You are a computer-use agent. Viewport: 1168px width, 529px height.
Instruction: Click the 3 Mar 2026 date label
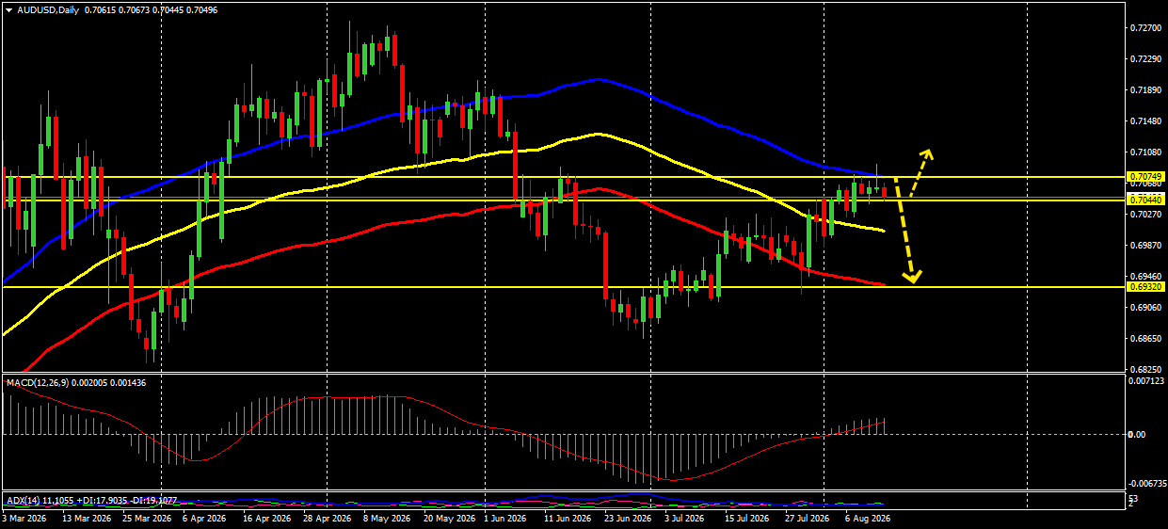pyautogui.click(x=24, y=518)
